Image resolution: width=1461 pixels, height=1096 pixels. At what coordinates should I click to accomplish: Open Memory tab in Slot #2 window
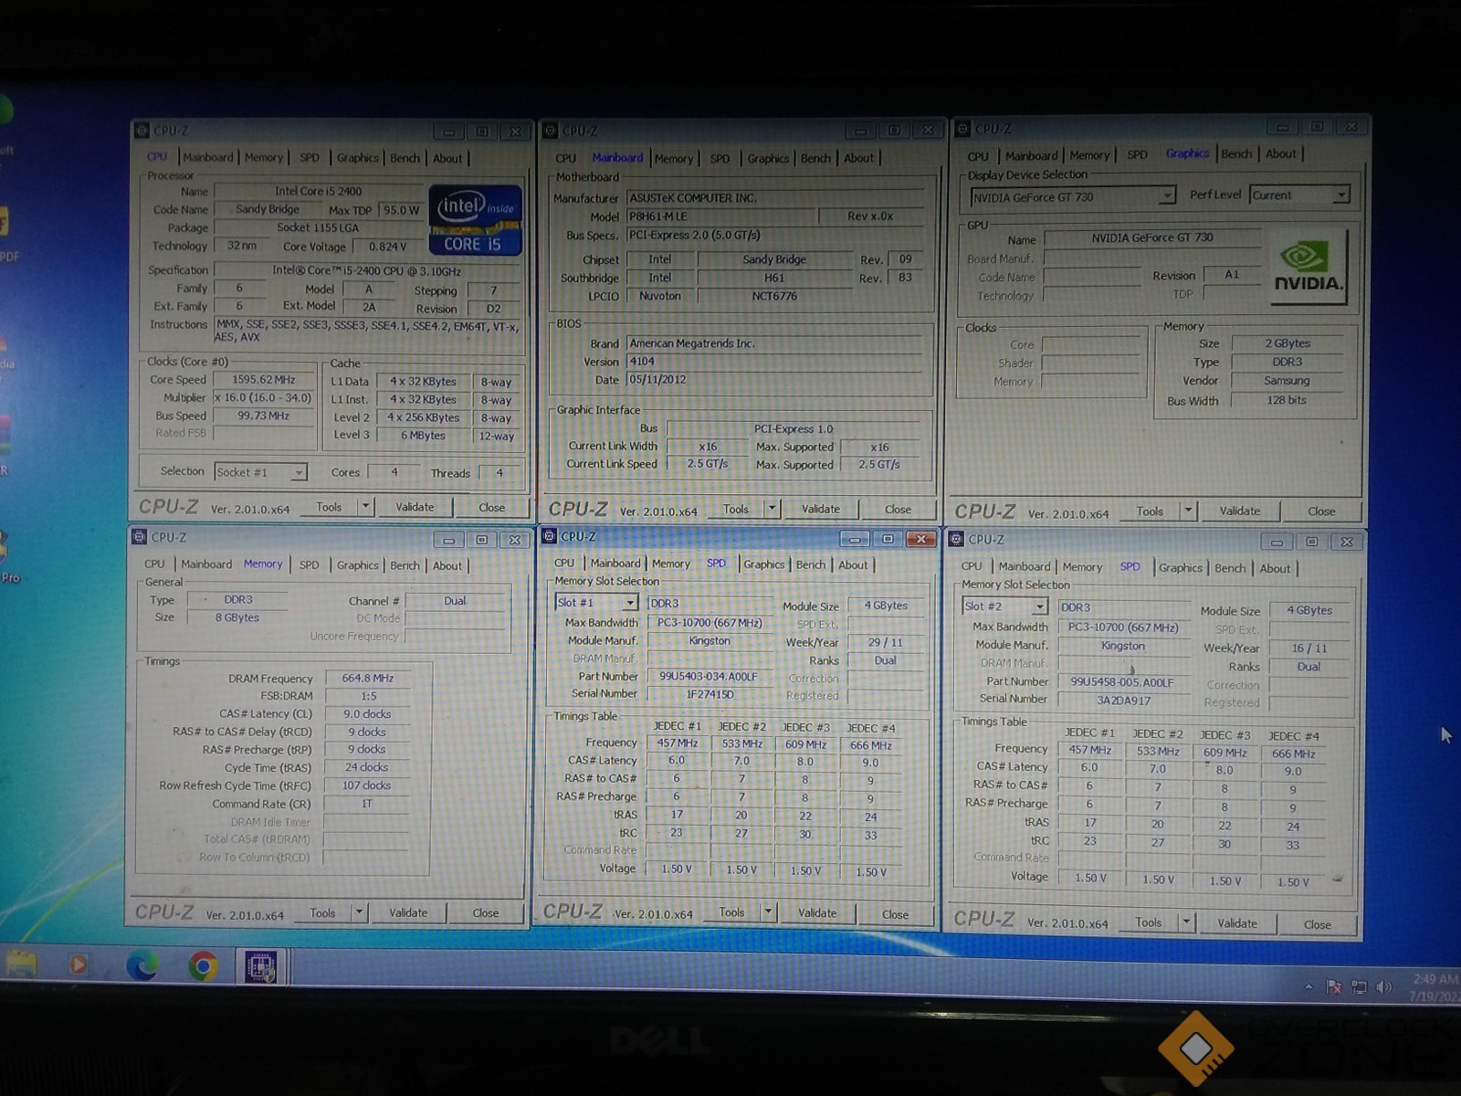tap(1082, 567)
